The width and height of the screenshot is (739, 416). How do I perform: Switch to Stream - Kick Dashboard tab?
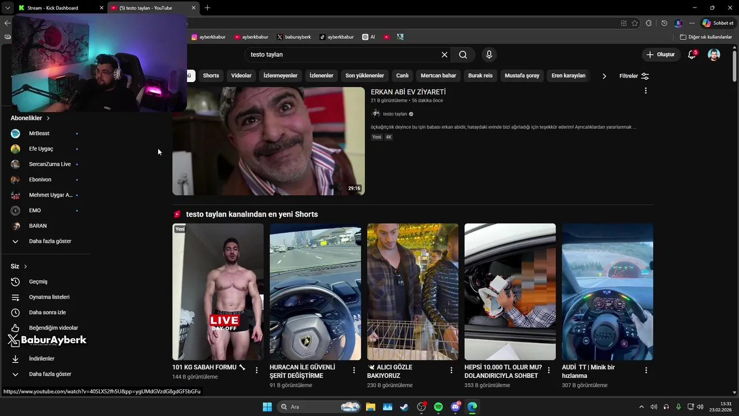(59, 8)
